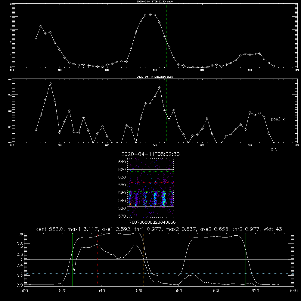The image size is (301, 301).
Task: Click heat map x-axis labels '760780800820840860'
Action: coord(152,222)
